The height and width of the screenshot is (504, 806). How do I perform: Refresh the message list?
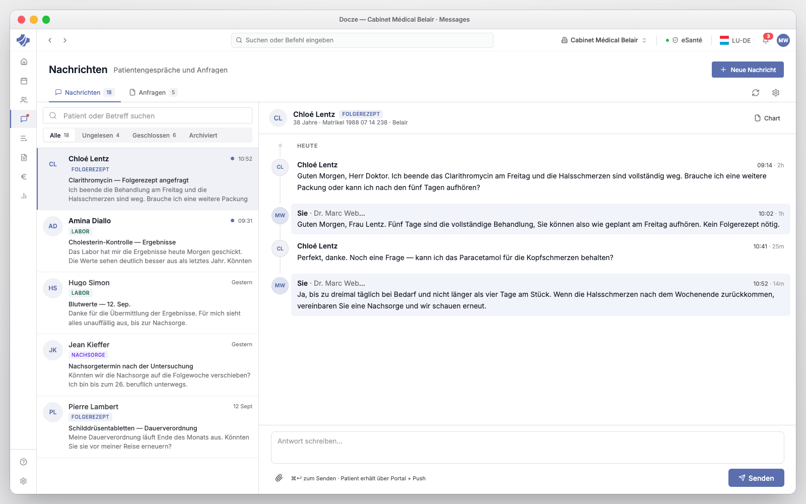(756, 93)
